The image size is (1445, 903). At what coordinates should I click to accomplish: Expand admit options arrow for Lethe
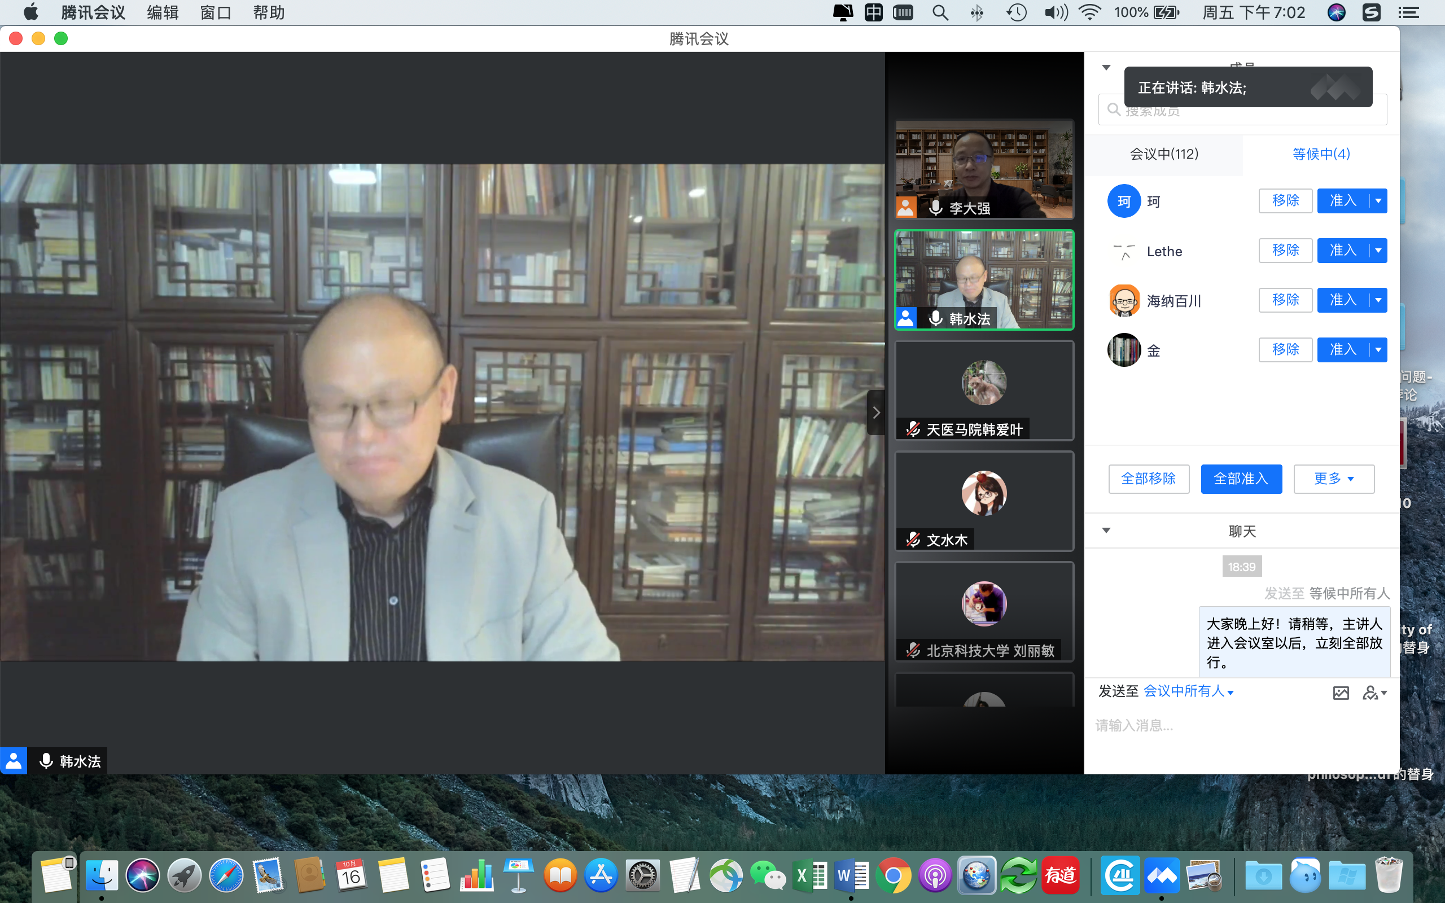[1378, 251]
